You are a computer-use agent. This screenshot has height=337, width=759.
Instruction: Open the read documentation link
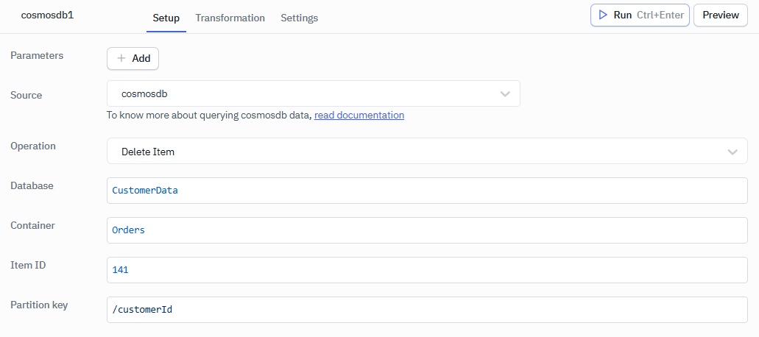pyautogui.click(x=359, y=115)
